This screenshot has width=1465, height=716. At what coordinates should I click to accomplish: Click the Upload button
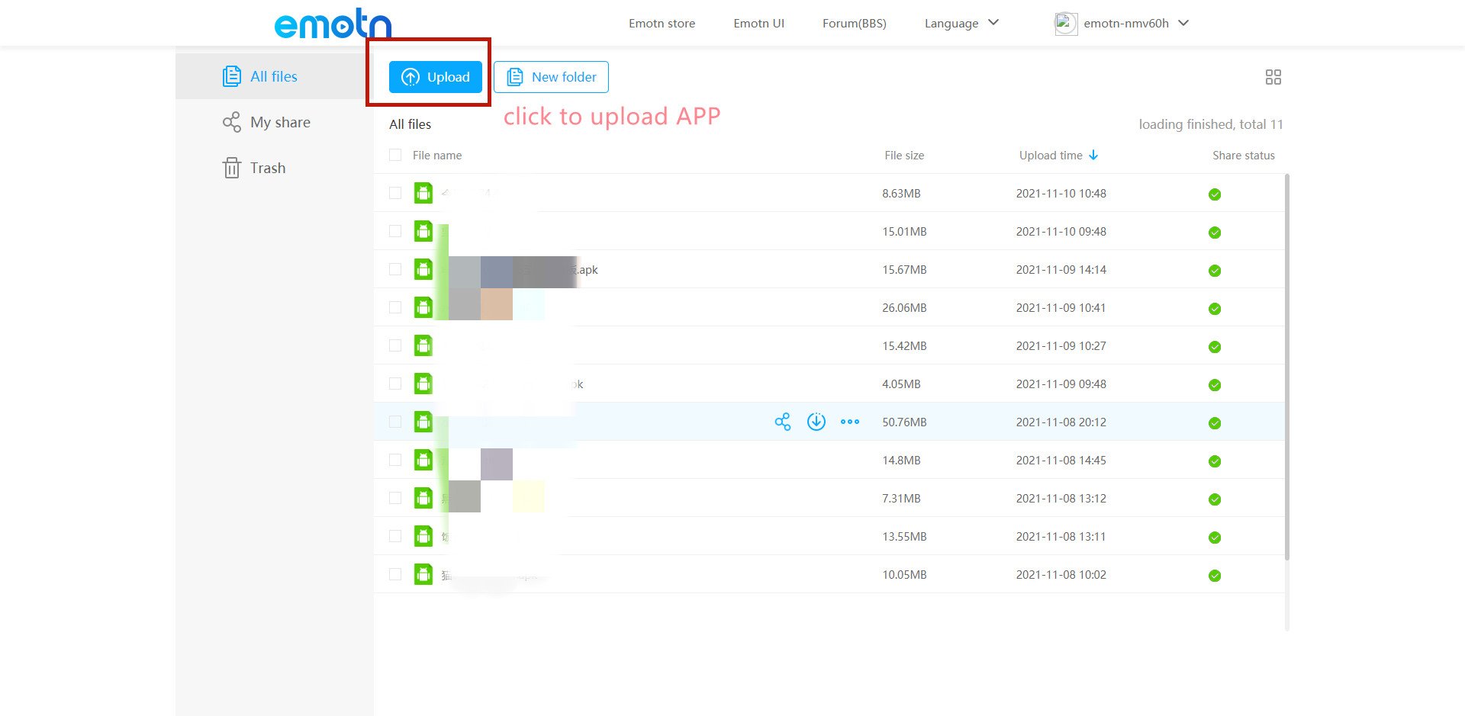click(x=436, y=77)
